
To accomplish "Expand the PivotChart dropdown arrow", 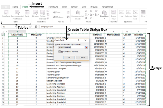I will pos(104,19).
